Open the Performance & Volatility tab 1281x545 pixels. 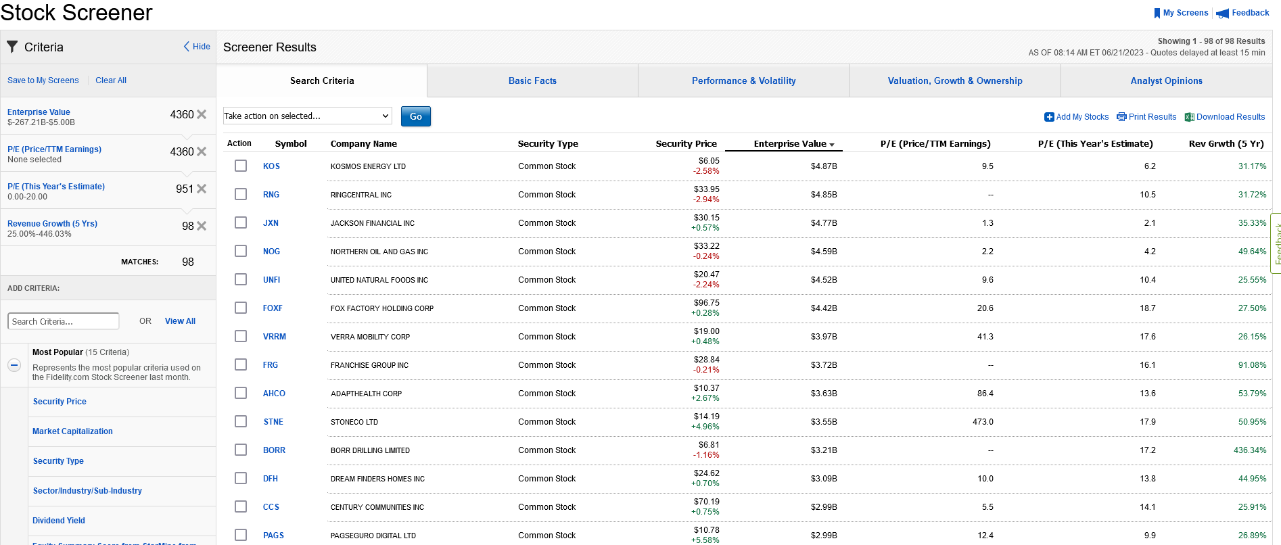[x=743, y=80]
